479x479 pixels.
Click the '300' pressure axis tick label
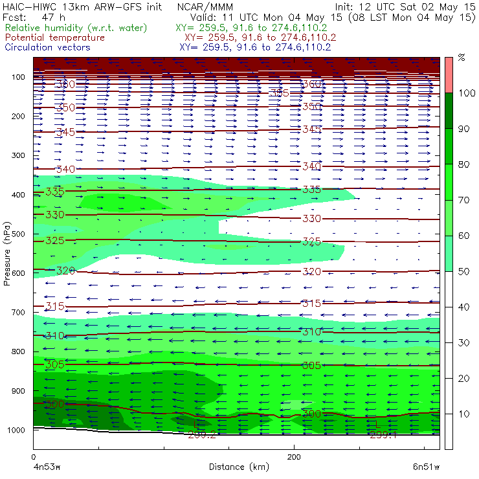tap(18, 155)
